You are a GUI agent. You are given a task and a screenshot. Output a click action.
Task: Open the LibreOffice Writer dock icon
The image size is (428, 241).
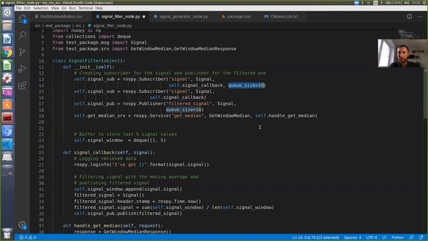tap(7, 39)
